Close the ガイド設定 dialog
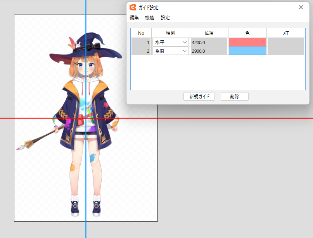 tap(301, 7)
